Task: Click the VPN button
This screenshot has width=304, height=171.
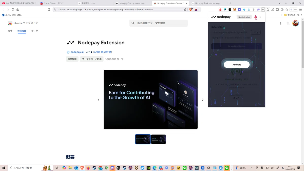Action: tap(294, 10)
